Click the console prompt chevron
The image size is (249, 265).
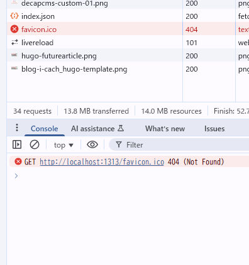tap(16, 176)
